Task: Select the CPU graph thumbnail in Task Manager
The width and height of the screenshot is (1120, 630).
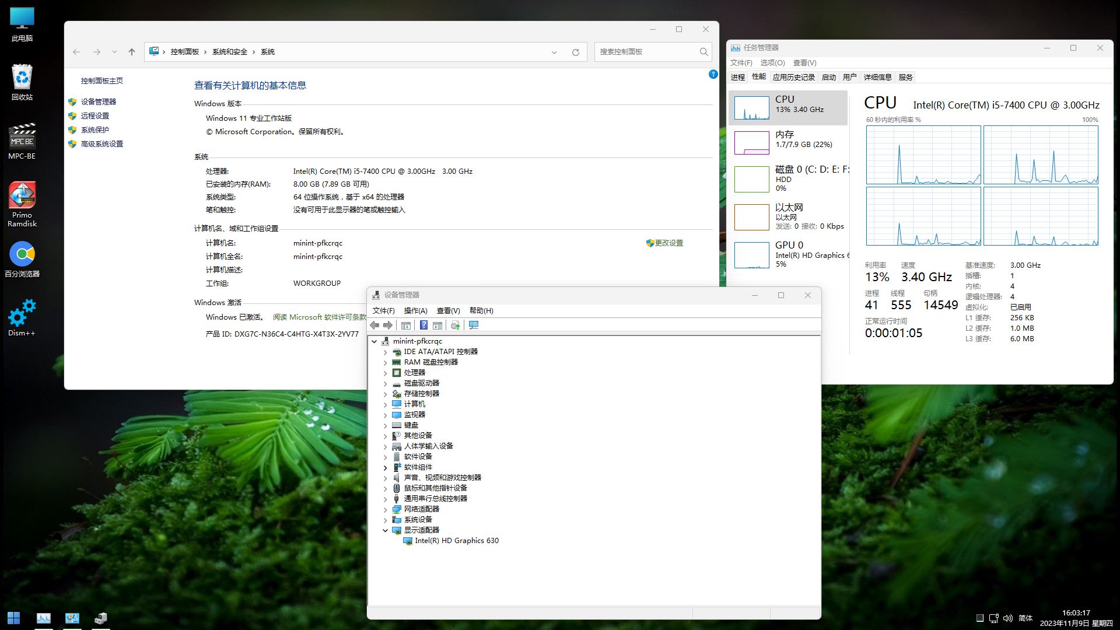Action: pyautogui.click(x=751, y=108)
